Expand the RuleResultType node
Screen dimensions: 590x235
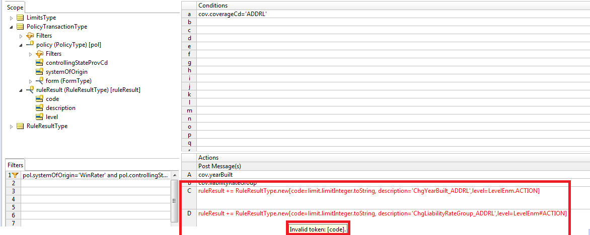click(11, 127)
